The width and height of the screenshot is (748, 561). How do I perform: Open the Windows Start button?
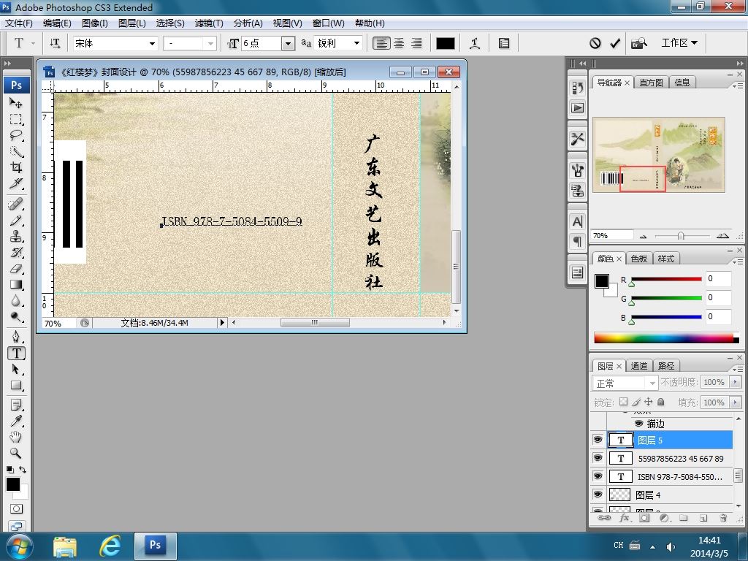point(19,546)
